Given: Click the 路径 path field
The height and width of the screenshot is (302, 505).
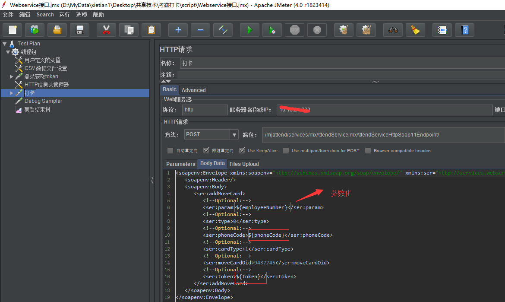Looking at the screenshot, I should coord(384,135).
